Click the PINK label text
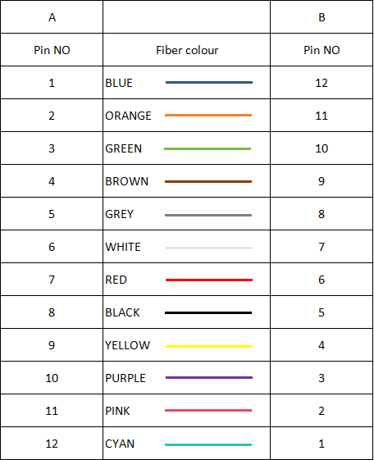Image resolution: width=374 pixels, height=460 pixels. 117,411
